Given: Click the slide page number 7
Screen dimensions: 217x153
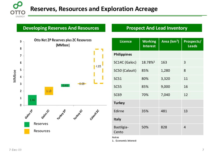Looking at the screenshot, I should click(x=203, y=150).
